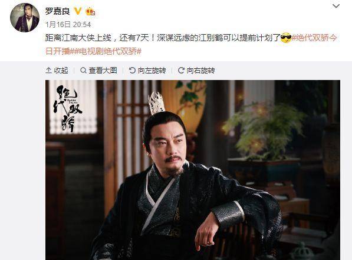352x260 pixels.
Task: Collapse the image using 收起
Action: coord(57,71)
